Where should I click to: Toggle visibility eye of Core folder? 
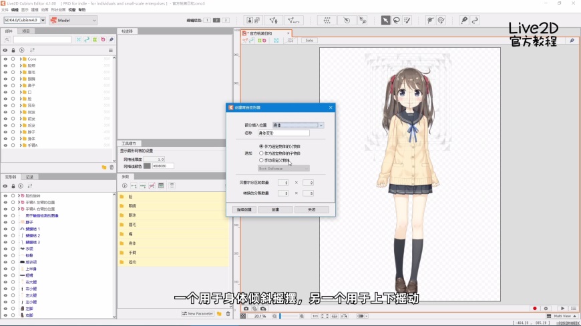click(5, 59)
